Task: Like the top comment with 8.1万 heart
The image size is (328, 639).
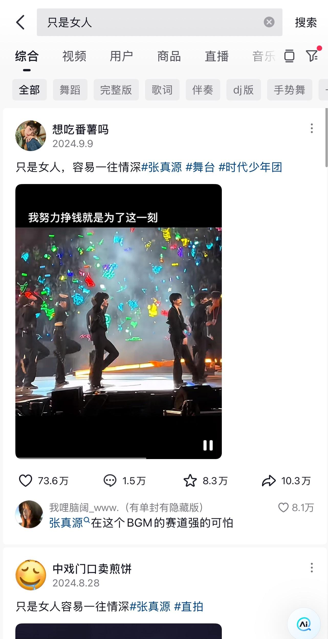Action: pyautogui.click(x=283, y=508)
